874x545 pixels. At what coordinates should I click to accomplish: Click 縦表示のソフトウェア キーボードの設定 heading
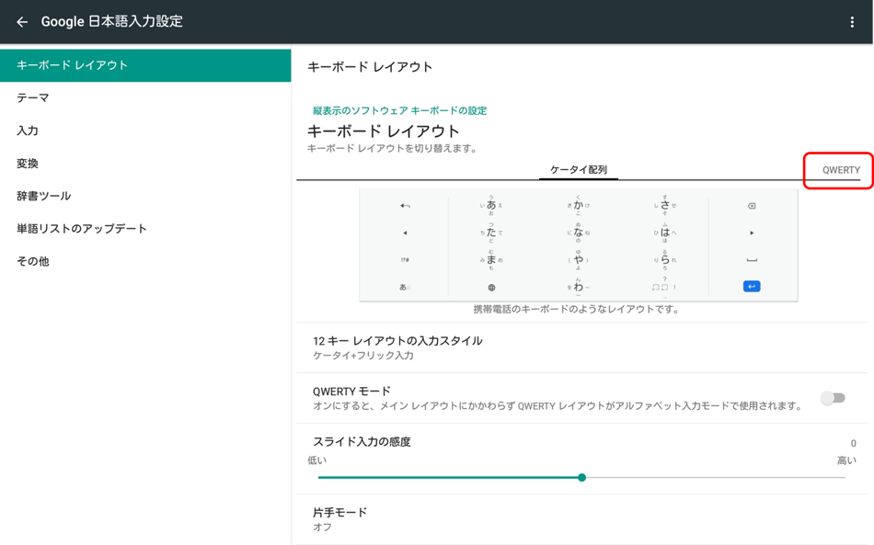point(399,111)
